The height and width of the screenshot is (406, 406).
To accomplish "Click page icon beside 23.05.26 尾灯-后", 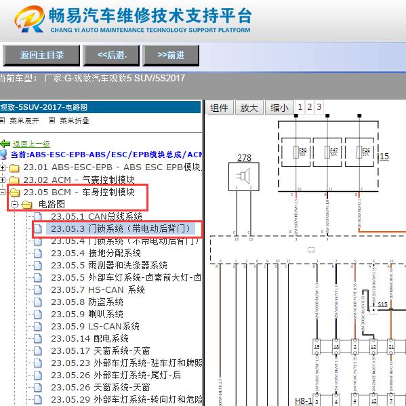I will (x=38, y=375).
